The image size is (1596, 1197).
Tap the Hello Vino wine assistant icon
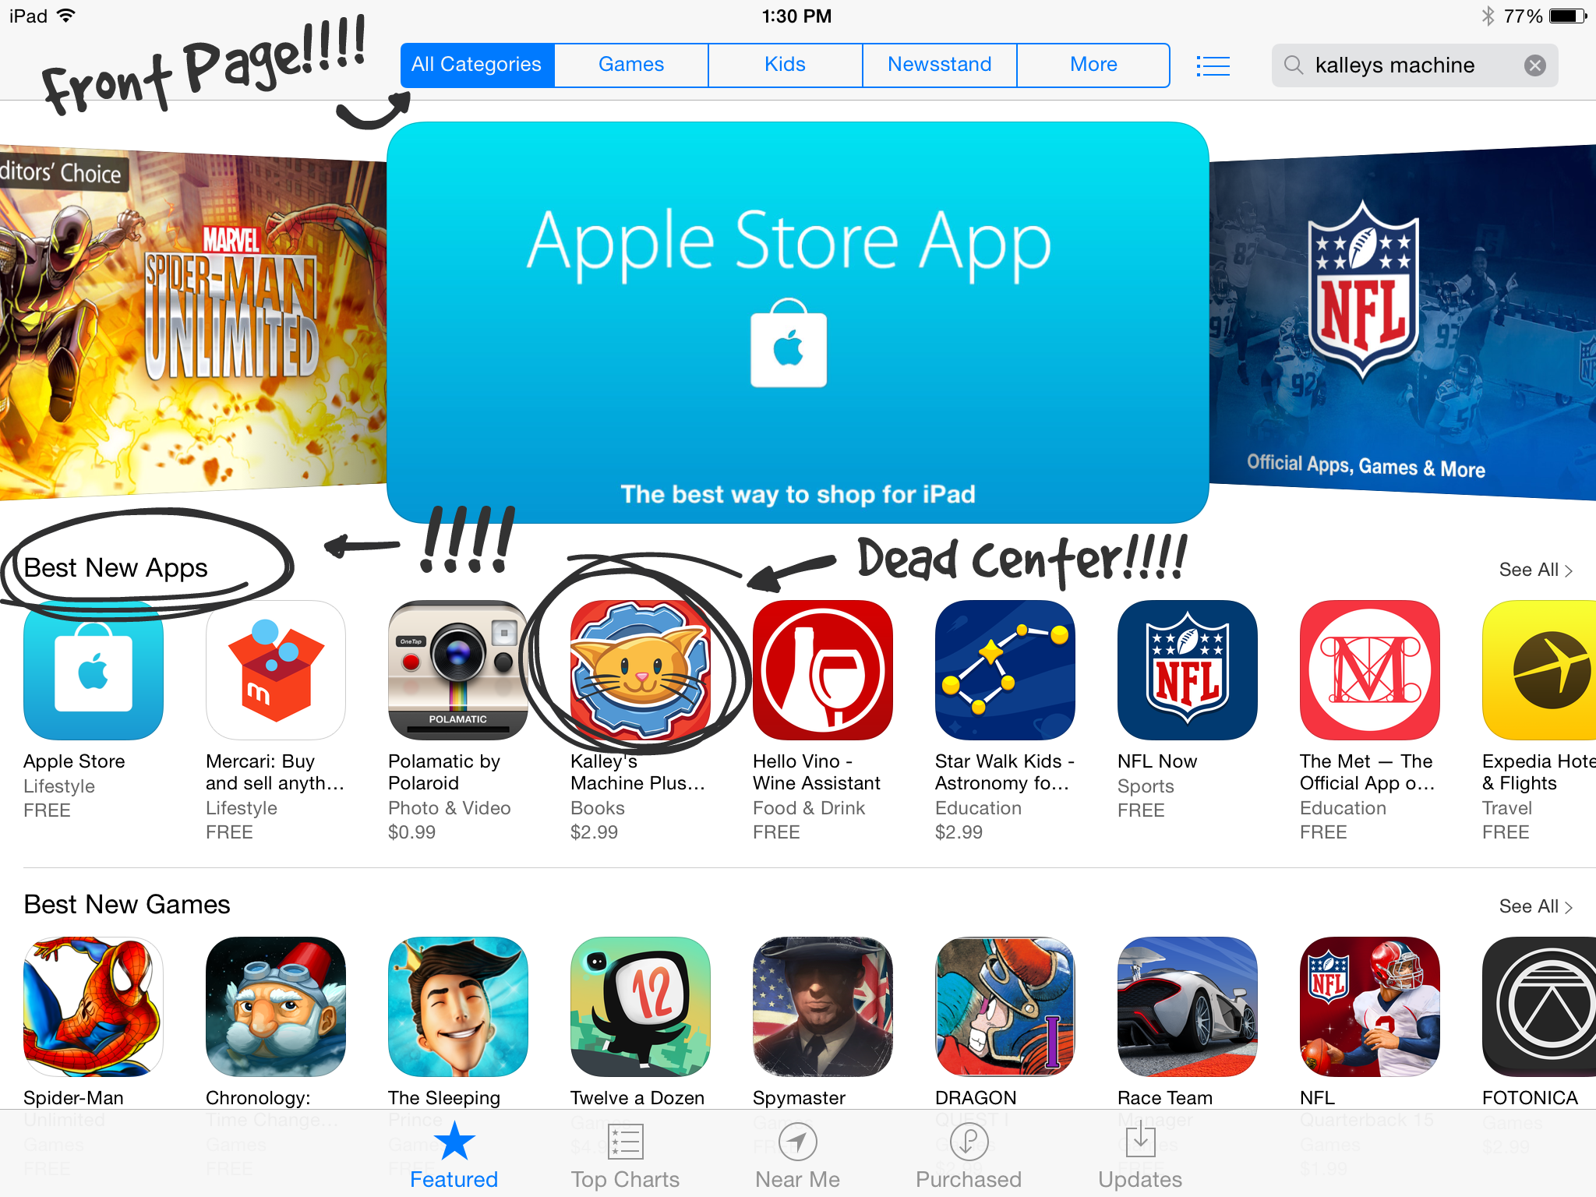[x=823, y=670]
